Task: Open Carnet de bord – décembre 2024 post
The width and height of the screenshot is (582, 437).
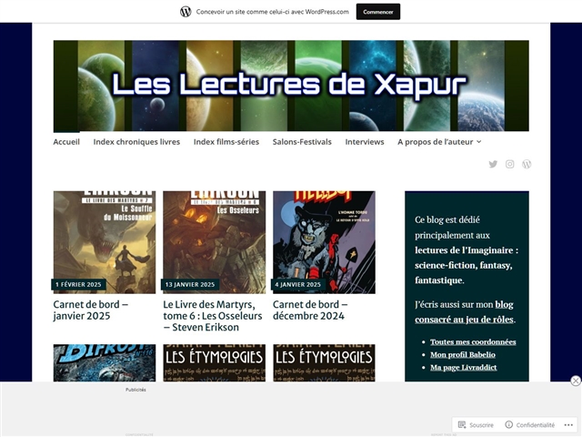Action: 310,310
